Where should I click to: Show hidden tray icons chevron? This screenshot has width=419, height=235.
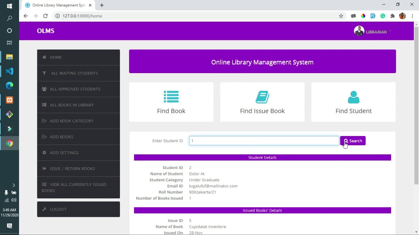click(13, 185)
